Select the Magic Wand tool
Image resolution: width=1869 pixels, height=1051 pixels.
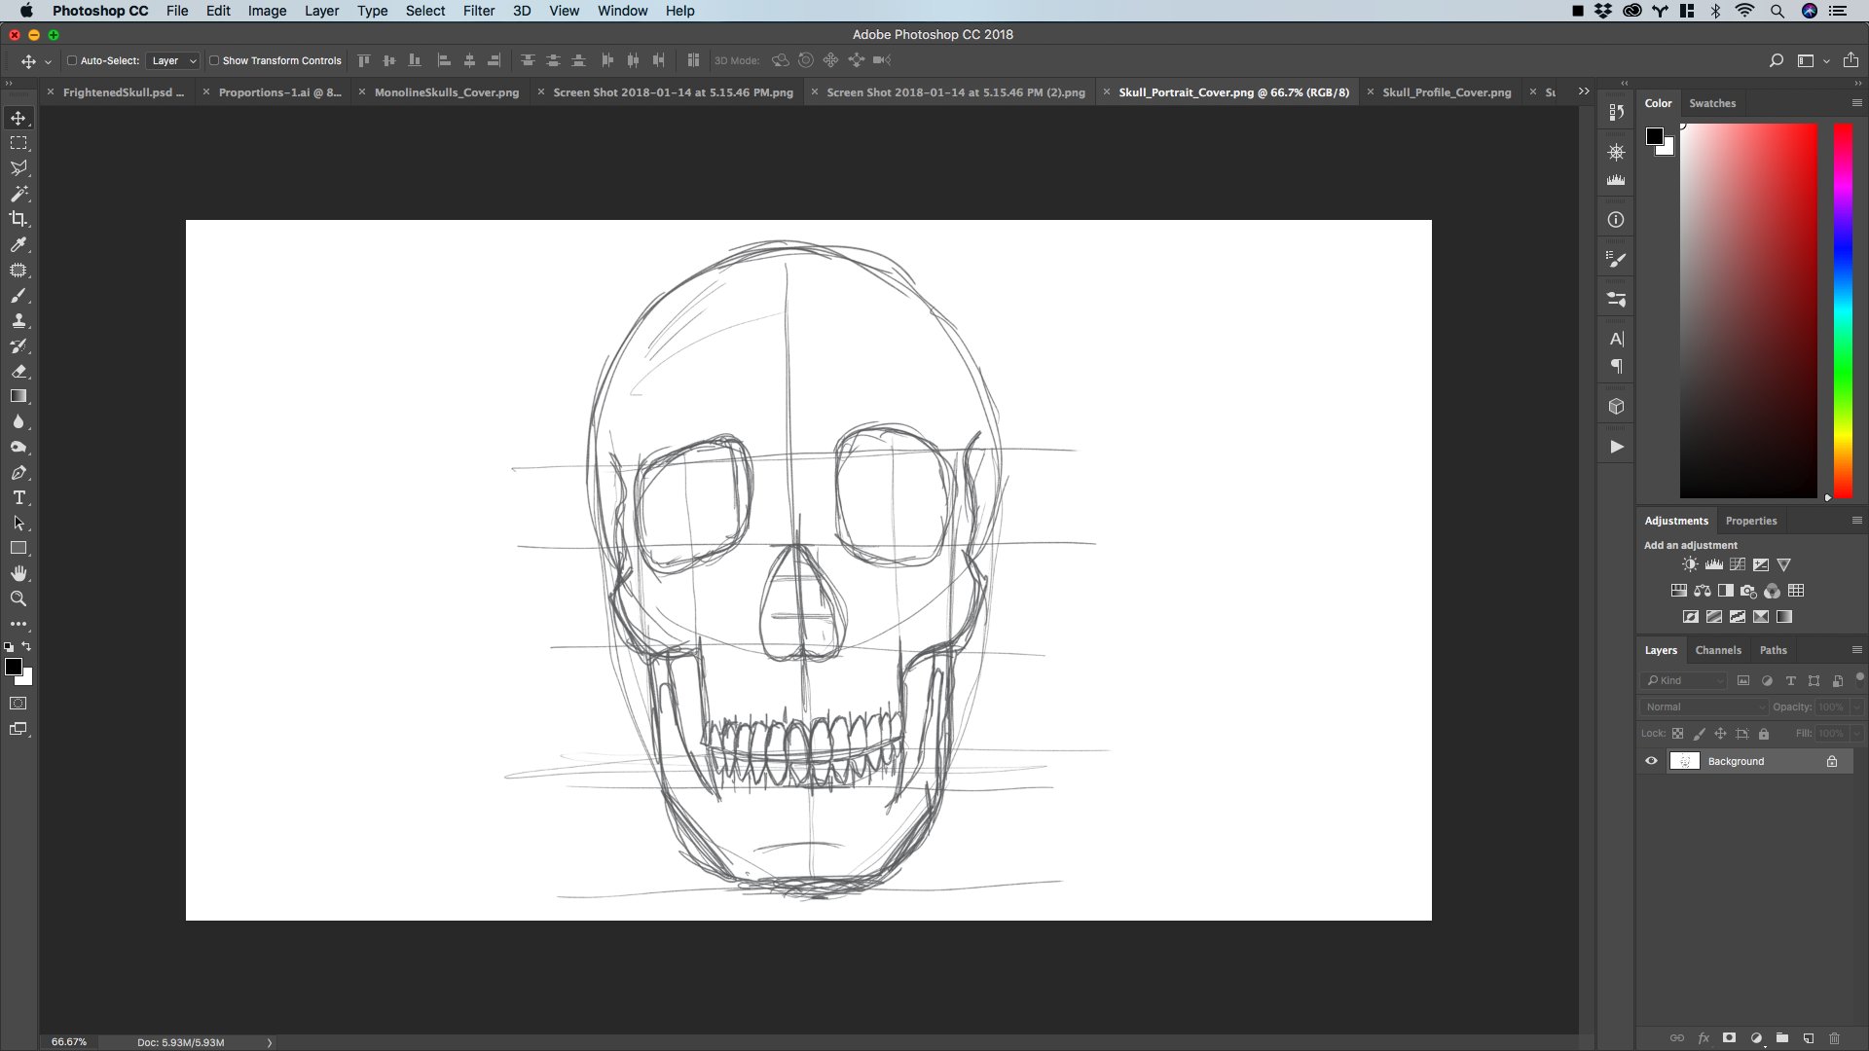(x=18, y=194)
